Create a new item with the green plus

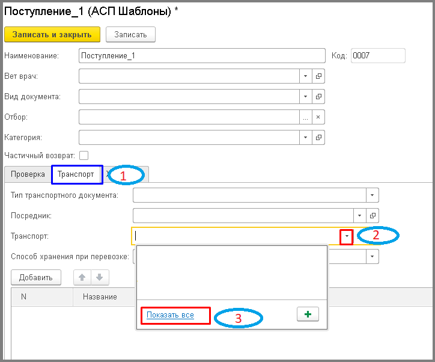(308, 314)
